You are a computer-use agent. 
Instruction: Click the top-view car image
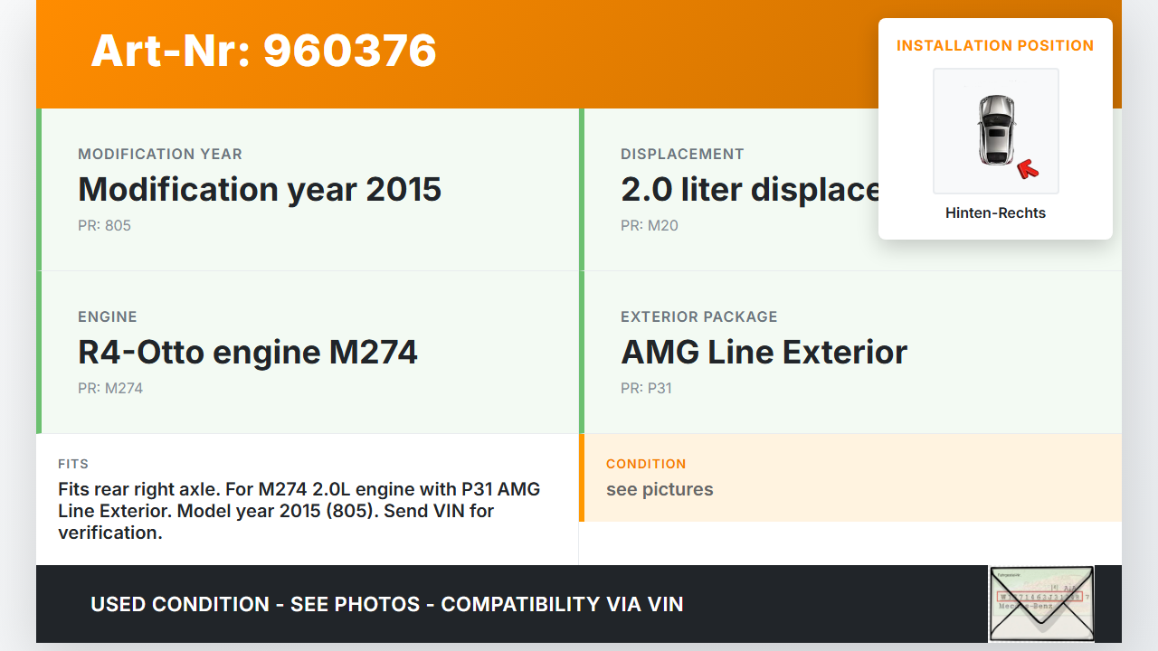[995, 129]
